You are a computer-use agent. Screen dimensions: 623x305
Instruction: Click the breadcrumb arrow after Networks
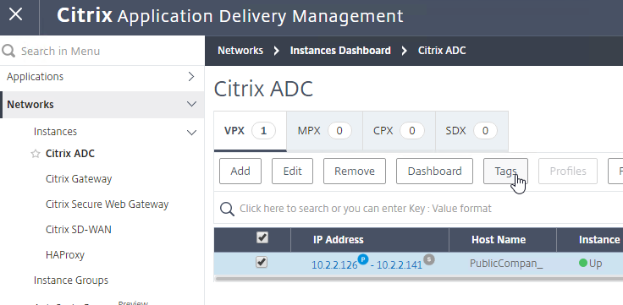pyautogui.click(x=276, y=51)
